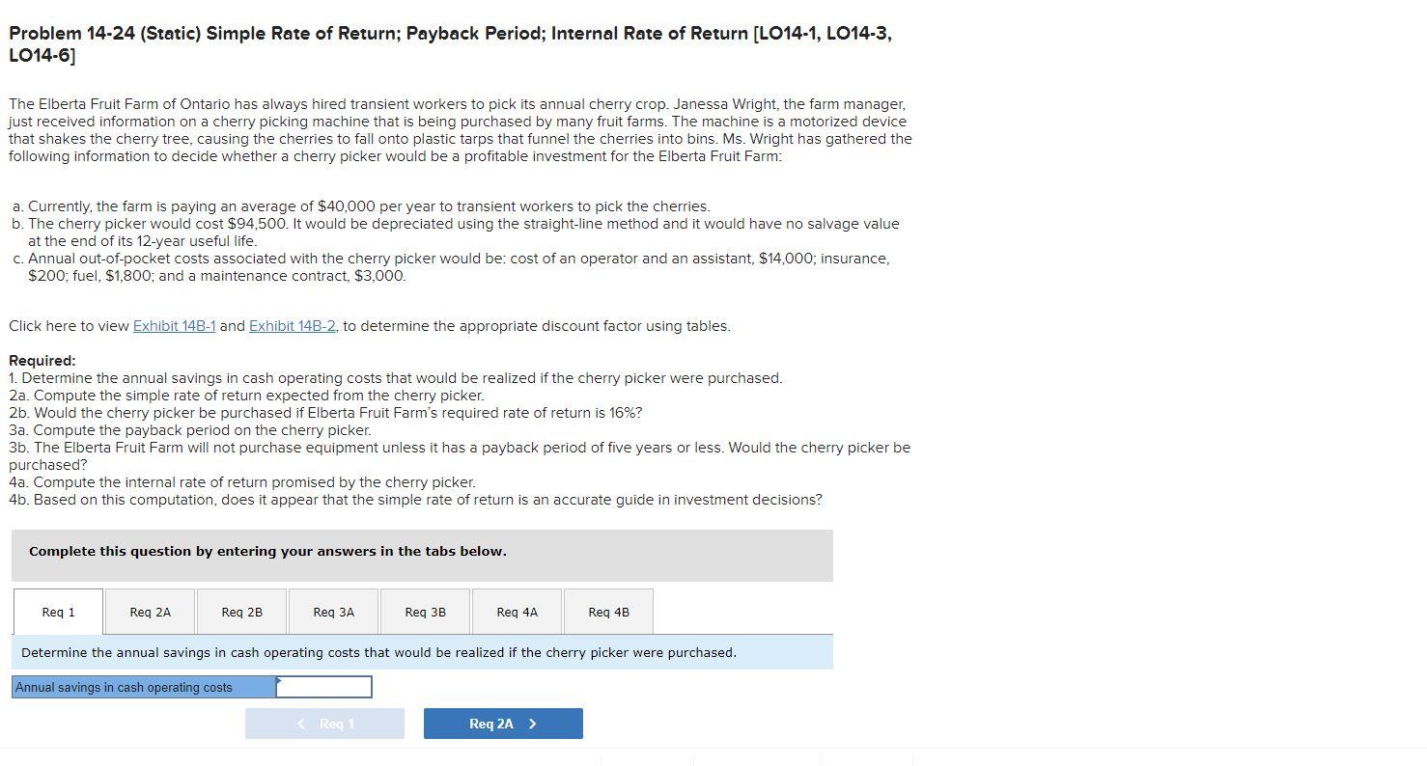Switch to the Req 3A tab

pos(332,611)
